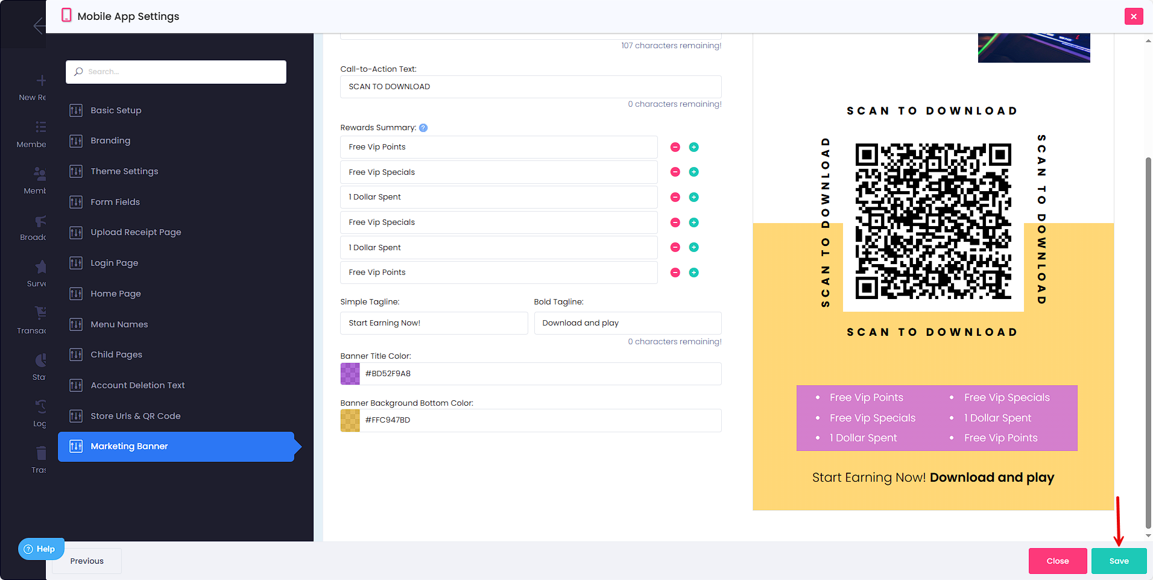The image size is (1153, 580).
Task: Click the Form Fields sliders icon
Action: pyautogui.click(x=76, y=202)
